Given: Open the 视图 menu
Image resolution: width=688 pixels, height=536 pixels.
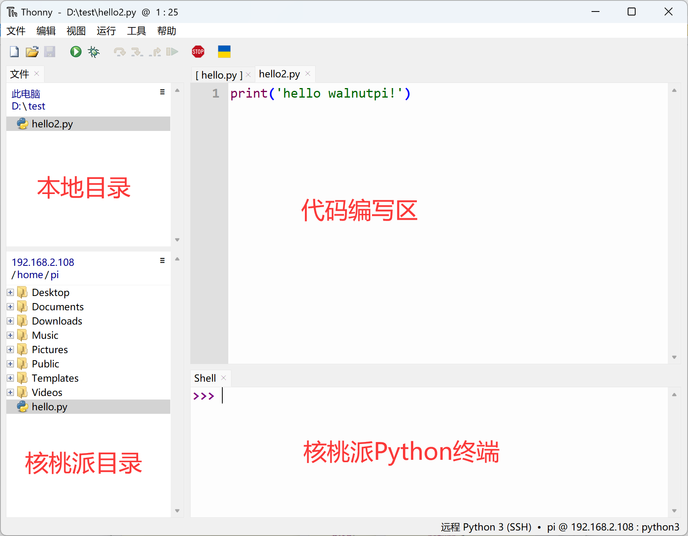Looking at the screenshot, I should click(76, 31).
